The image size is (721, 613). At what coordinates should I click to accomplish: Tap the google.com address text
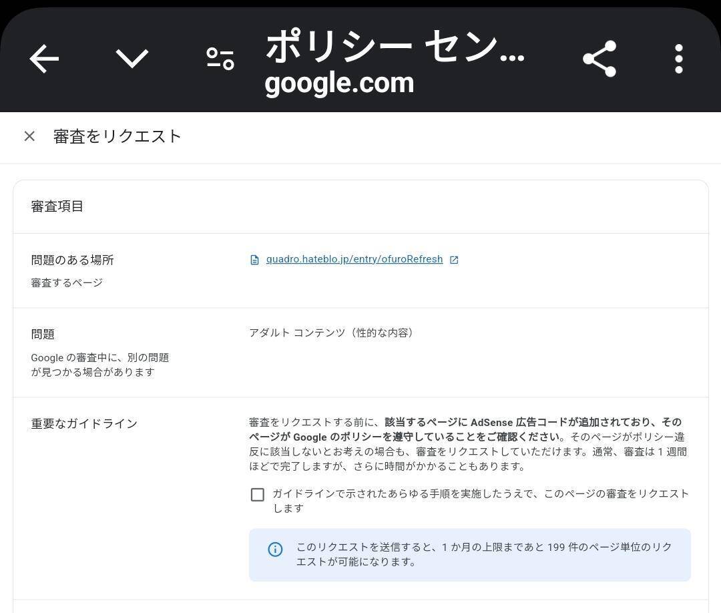point(339,83)
